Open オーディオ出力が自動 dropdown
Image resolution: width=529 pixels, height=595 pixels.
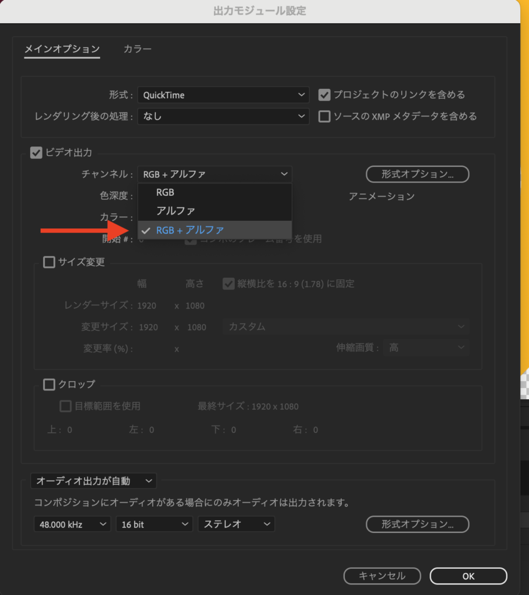[x=94, y=481]
